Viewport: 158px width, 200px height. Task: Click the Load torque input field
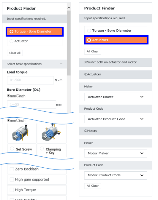click(x=30, y=80)
